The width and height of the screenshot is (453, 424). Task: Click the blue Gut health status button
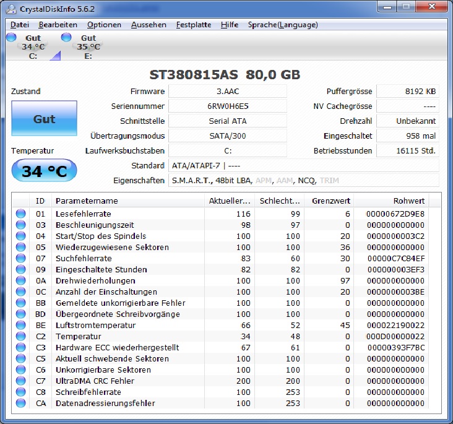pyautogui.click(x=44, y=118)
